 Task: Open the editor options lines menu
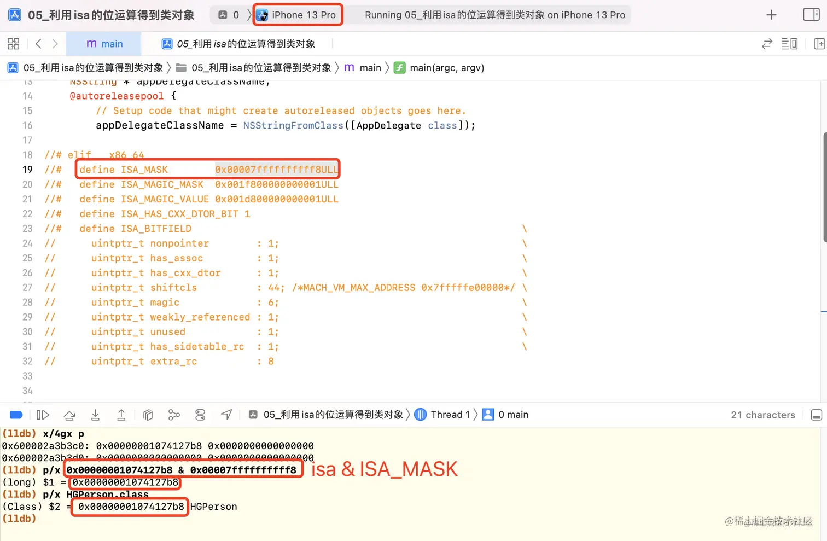point(789,44)
